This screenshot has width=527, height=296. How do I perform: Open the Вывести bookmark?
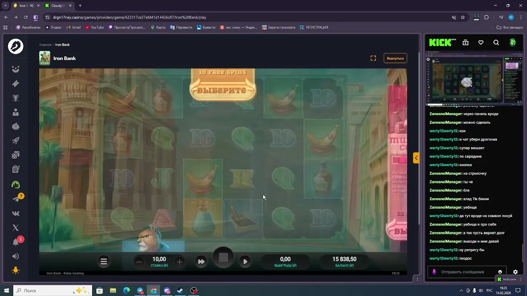pos(206,27)
